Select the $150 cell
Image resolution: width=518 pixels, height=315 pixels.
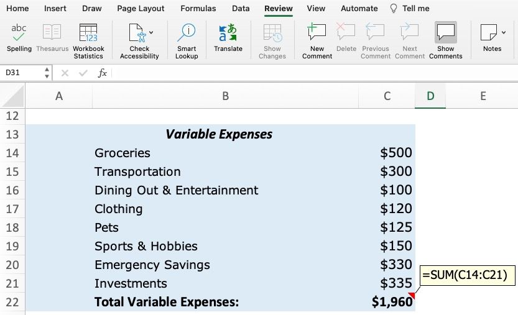pos(387,246)
